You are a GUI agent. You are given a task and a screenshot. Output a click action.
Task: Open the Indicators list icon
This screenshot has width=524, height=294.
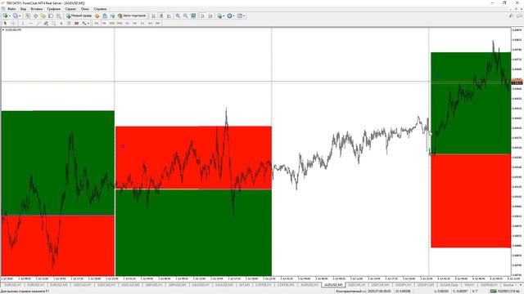click(219, 16)
